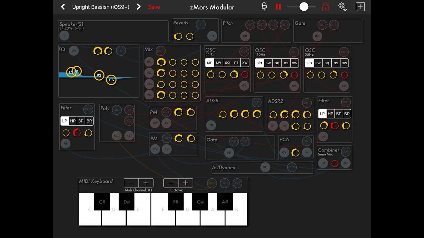Choose BR on the Filter above Combiner
The height and width of the screenshot is (238, 424).
347,114
